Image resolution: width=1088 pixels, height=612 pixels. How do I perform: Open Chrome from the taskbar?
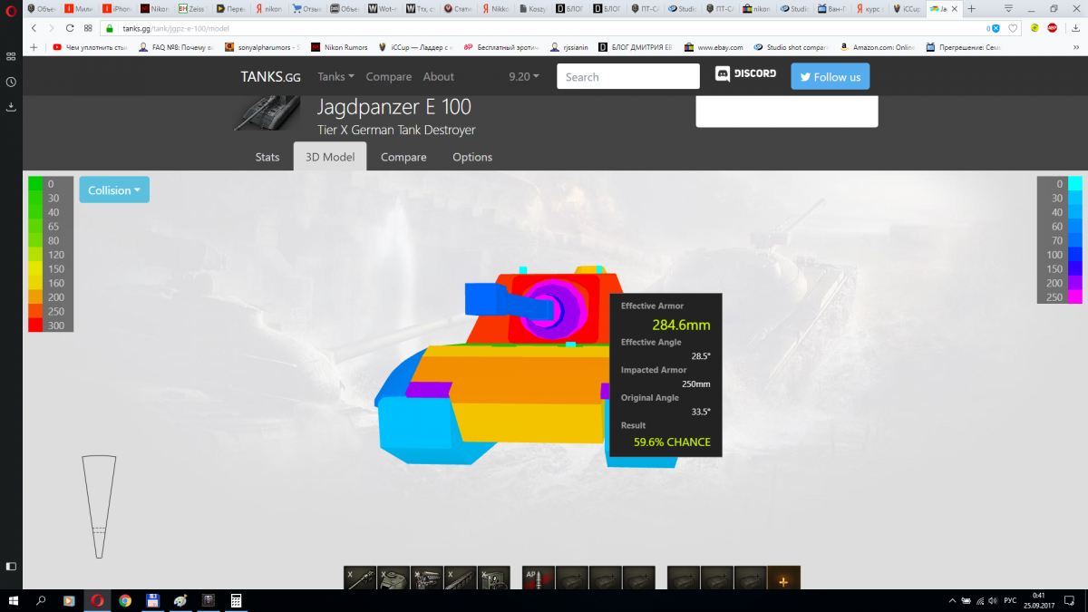click(x=125, y=600)
